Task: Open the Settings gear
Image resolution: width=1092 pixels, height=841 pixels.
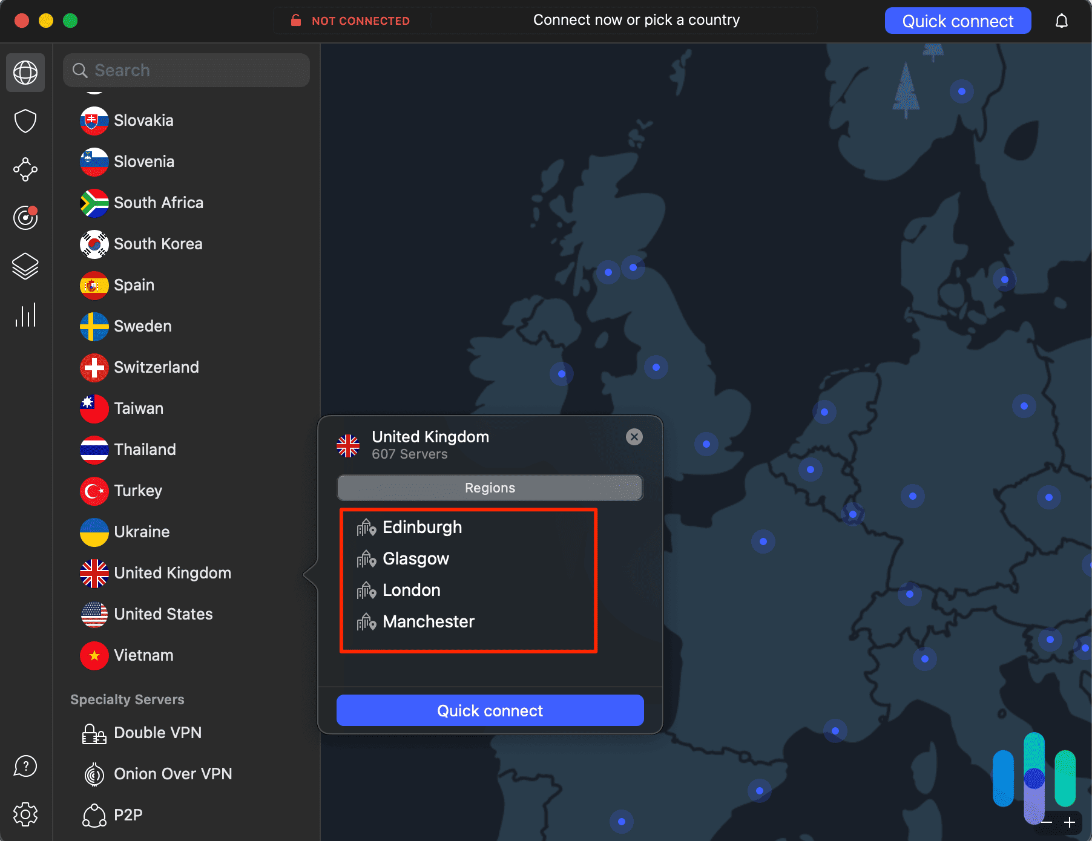Action: tap(25, 814)
